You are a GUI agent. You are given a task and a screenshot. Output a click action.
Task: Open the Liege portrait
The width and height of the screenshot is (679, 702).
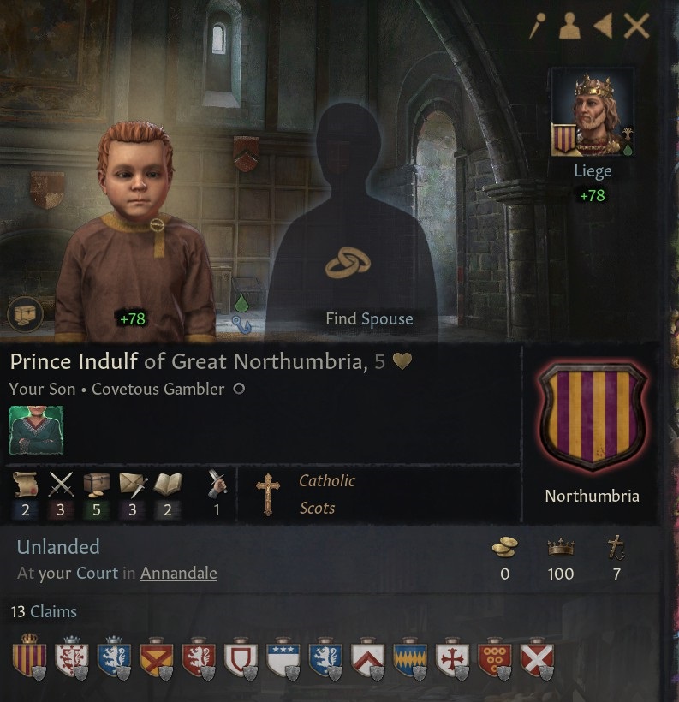[x=593, y=112]
